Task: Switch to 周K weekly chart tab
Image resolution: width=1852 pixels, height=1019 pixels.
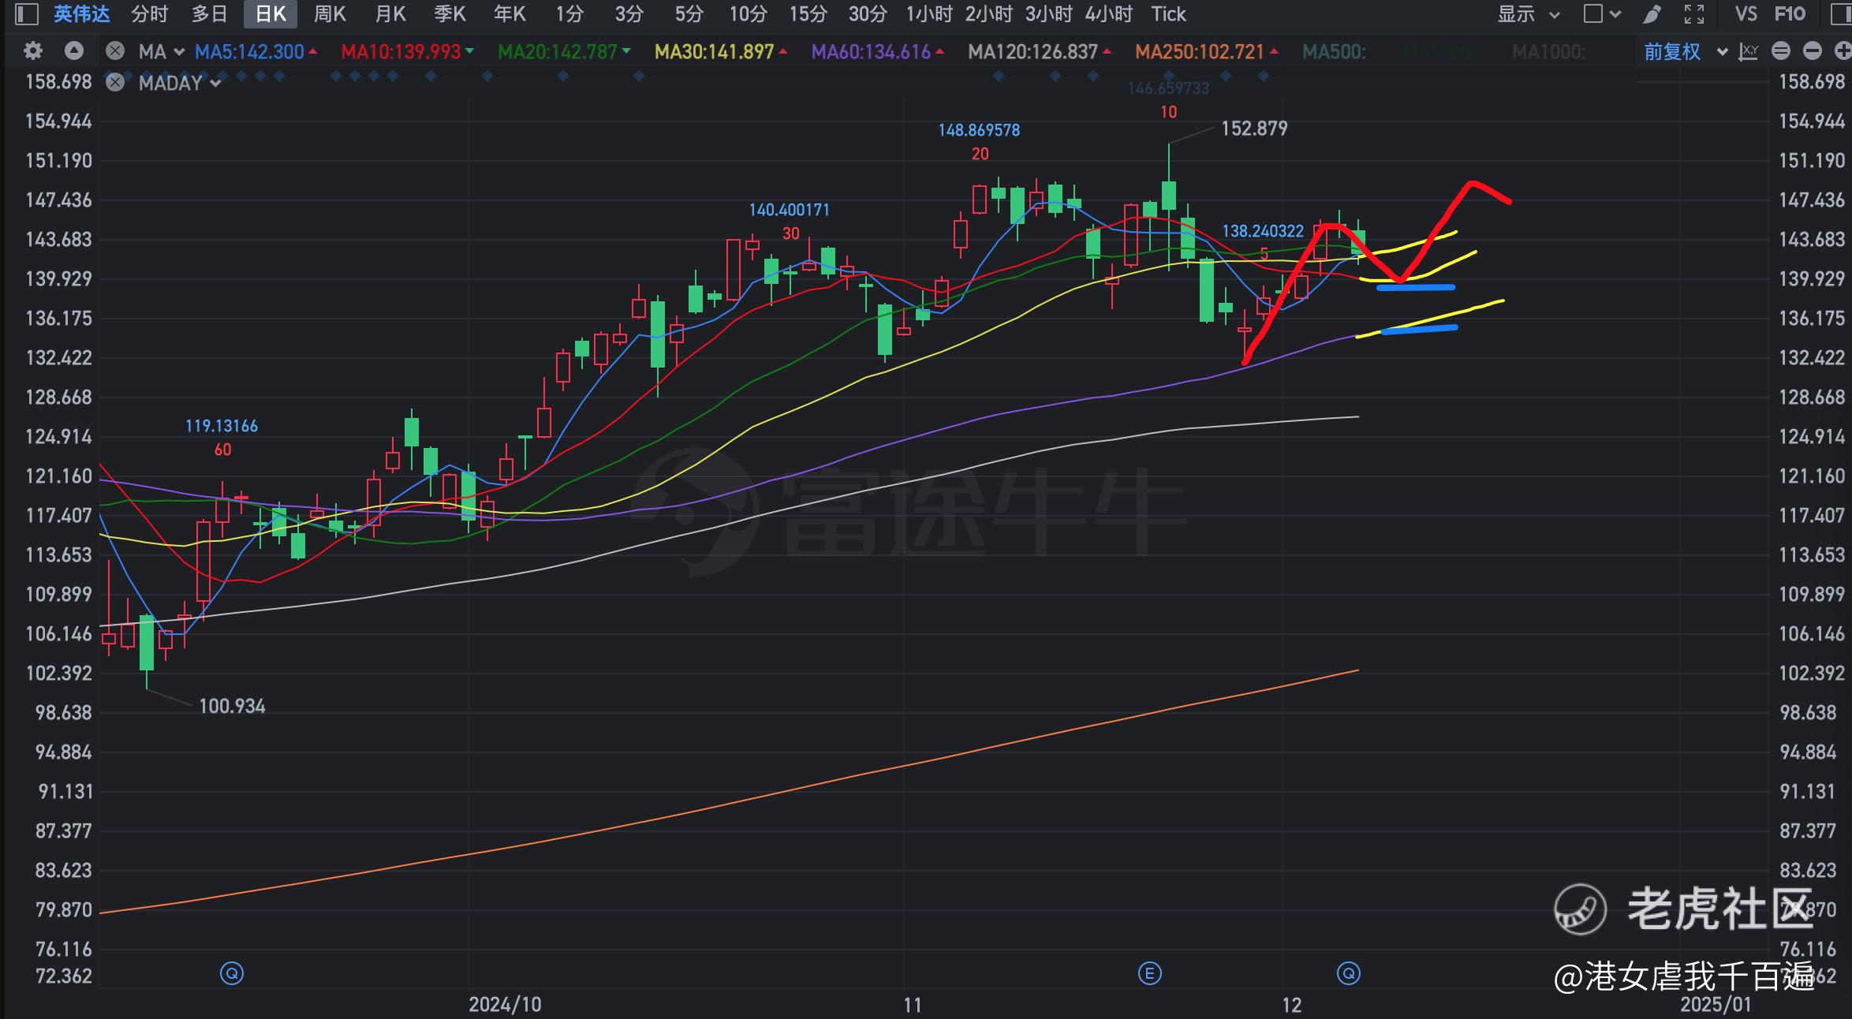Action: 330,14
